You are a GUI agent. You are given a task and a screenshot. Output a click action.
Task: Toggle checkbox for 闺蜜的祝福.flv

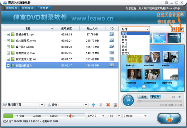tap(8, 65)
